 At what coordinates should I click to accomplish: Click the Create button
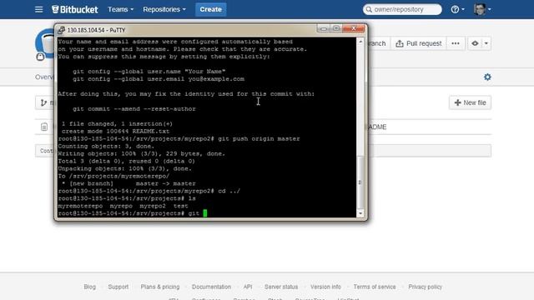(210, 9)
